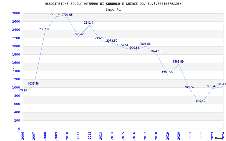This screenshot has width=226, height=141.
Task: Select data label 942.32
Action: click(190, 87)
